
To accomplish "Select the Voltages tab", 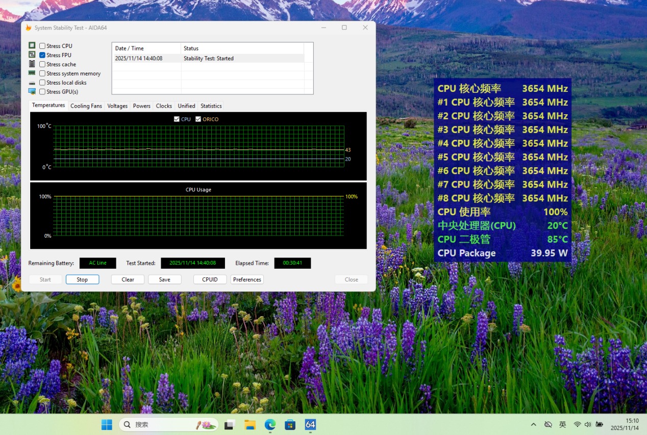I will 117,106.
